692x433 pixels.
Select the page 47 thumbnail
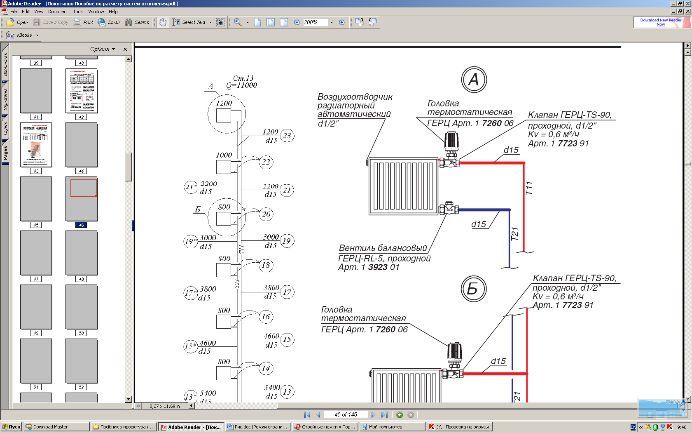[36, 253]
